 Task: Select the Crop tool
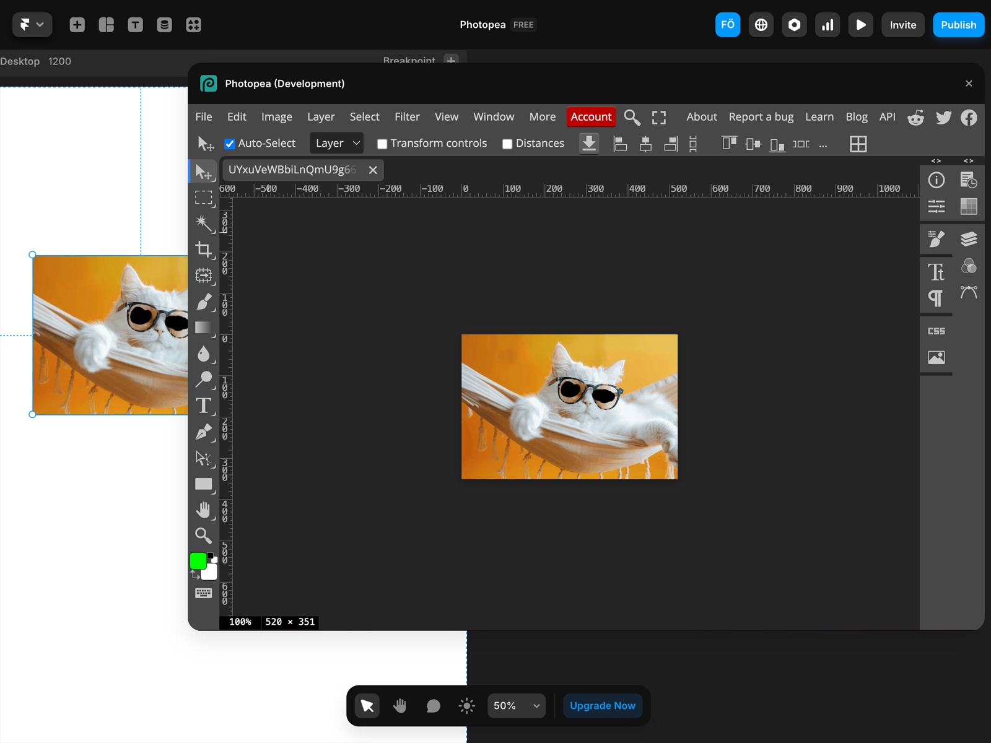pyautogui.click(x=204, y=250)
